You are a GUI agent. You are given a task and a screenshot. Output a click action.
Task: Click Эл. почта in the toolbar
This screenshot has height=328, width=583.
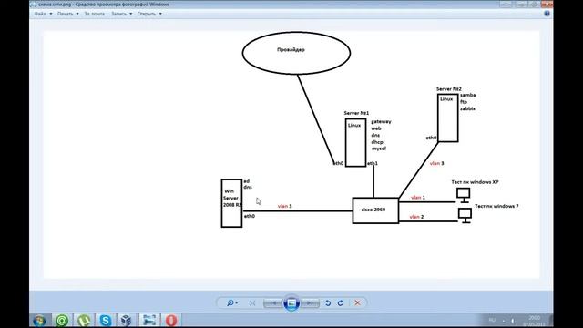click(94, 14)
